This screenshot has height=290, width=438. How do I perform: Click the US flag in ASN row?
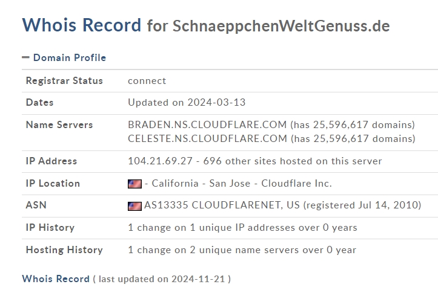134,206
